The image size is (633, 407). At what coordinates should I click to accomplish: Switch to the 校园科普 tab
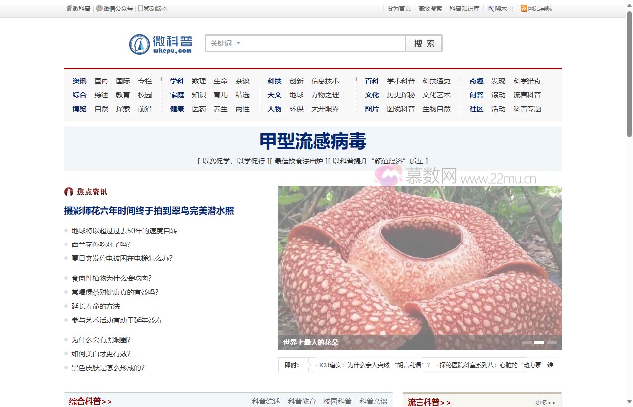337,401
